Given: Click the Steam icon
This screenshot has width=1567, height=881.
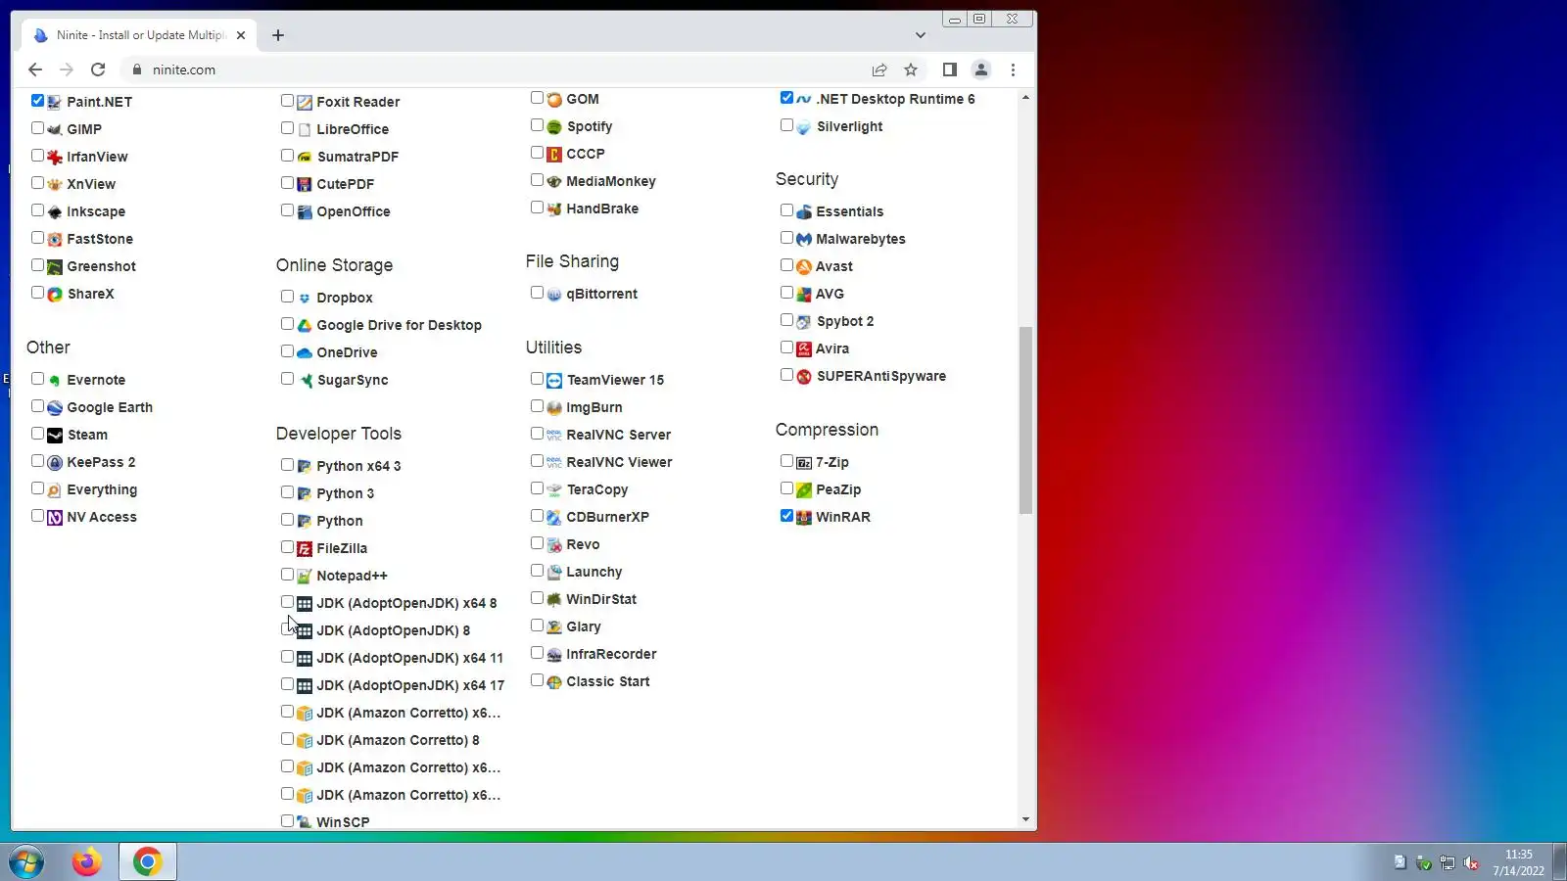Looking at the screenshot, I should [x=55, y=435].
